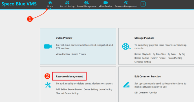
Task: Open the Home tab label
Action: pos(50,6)
